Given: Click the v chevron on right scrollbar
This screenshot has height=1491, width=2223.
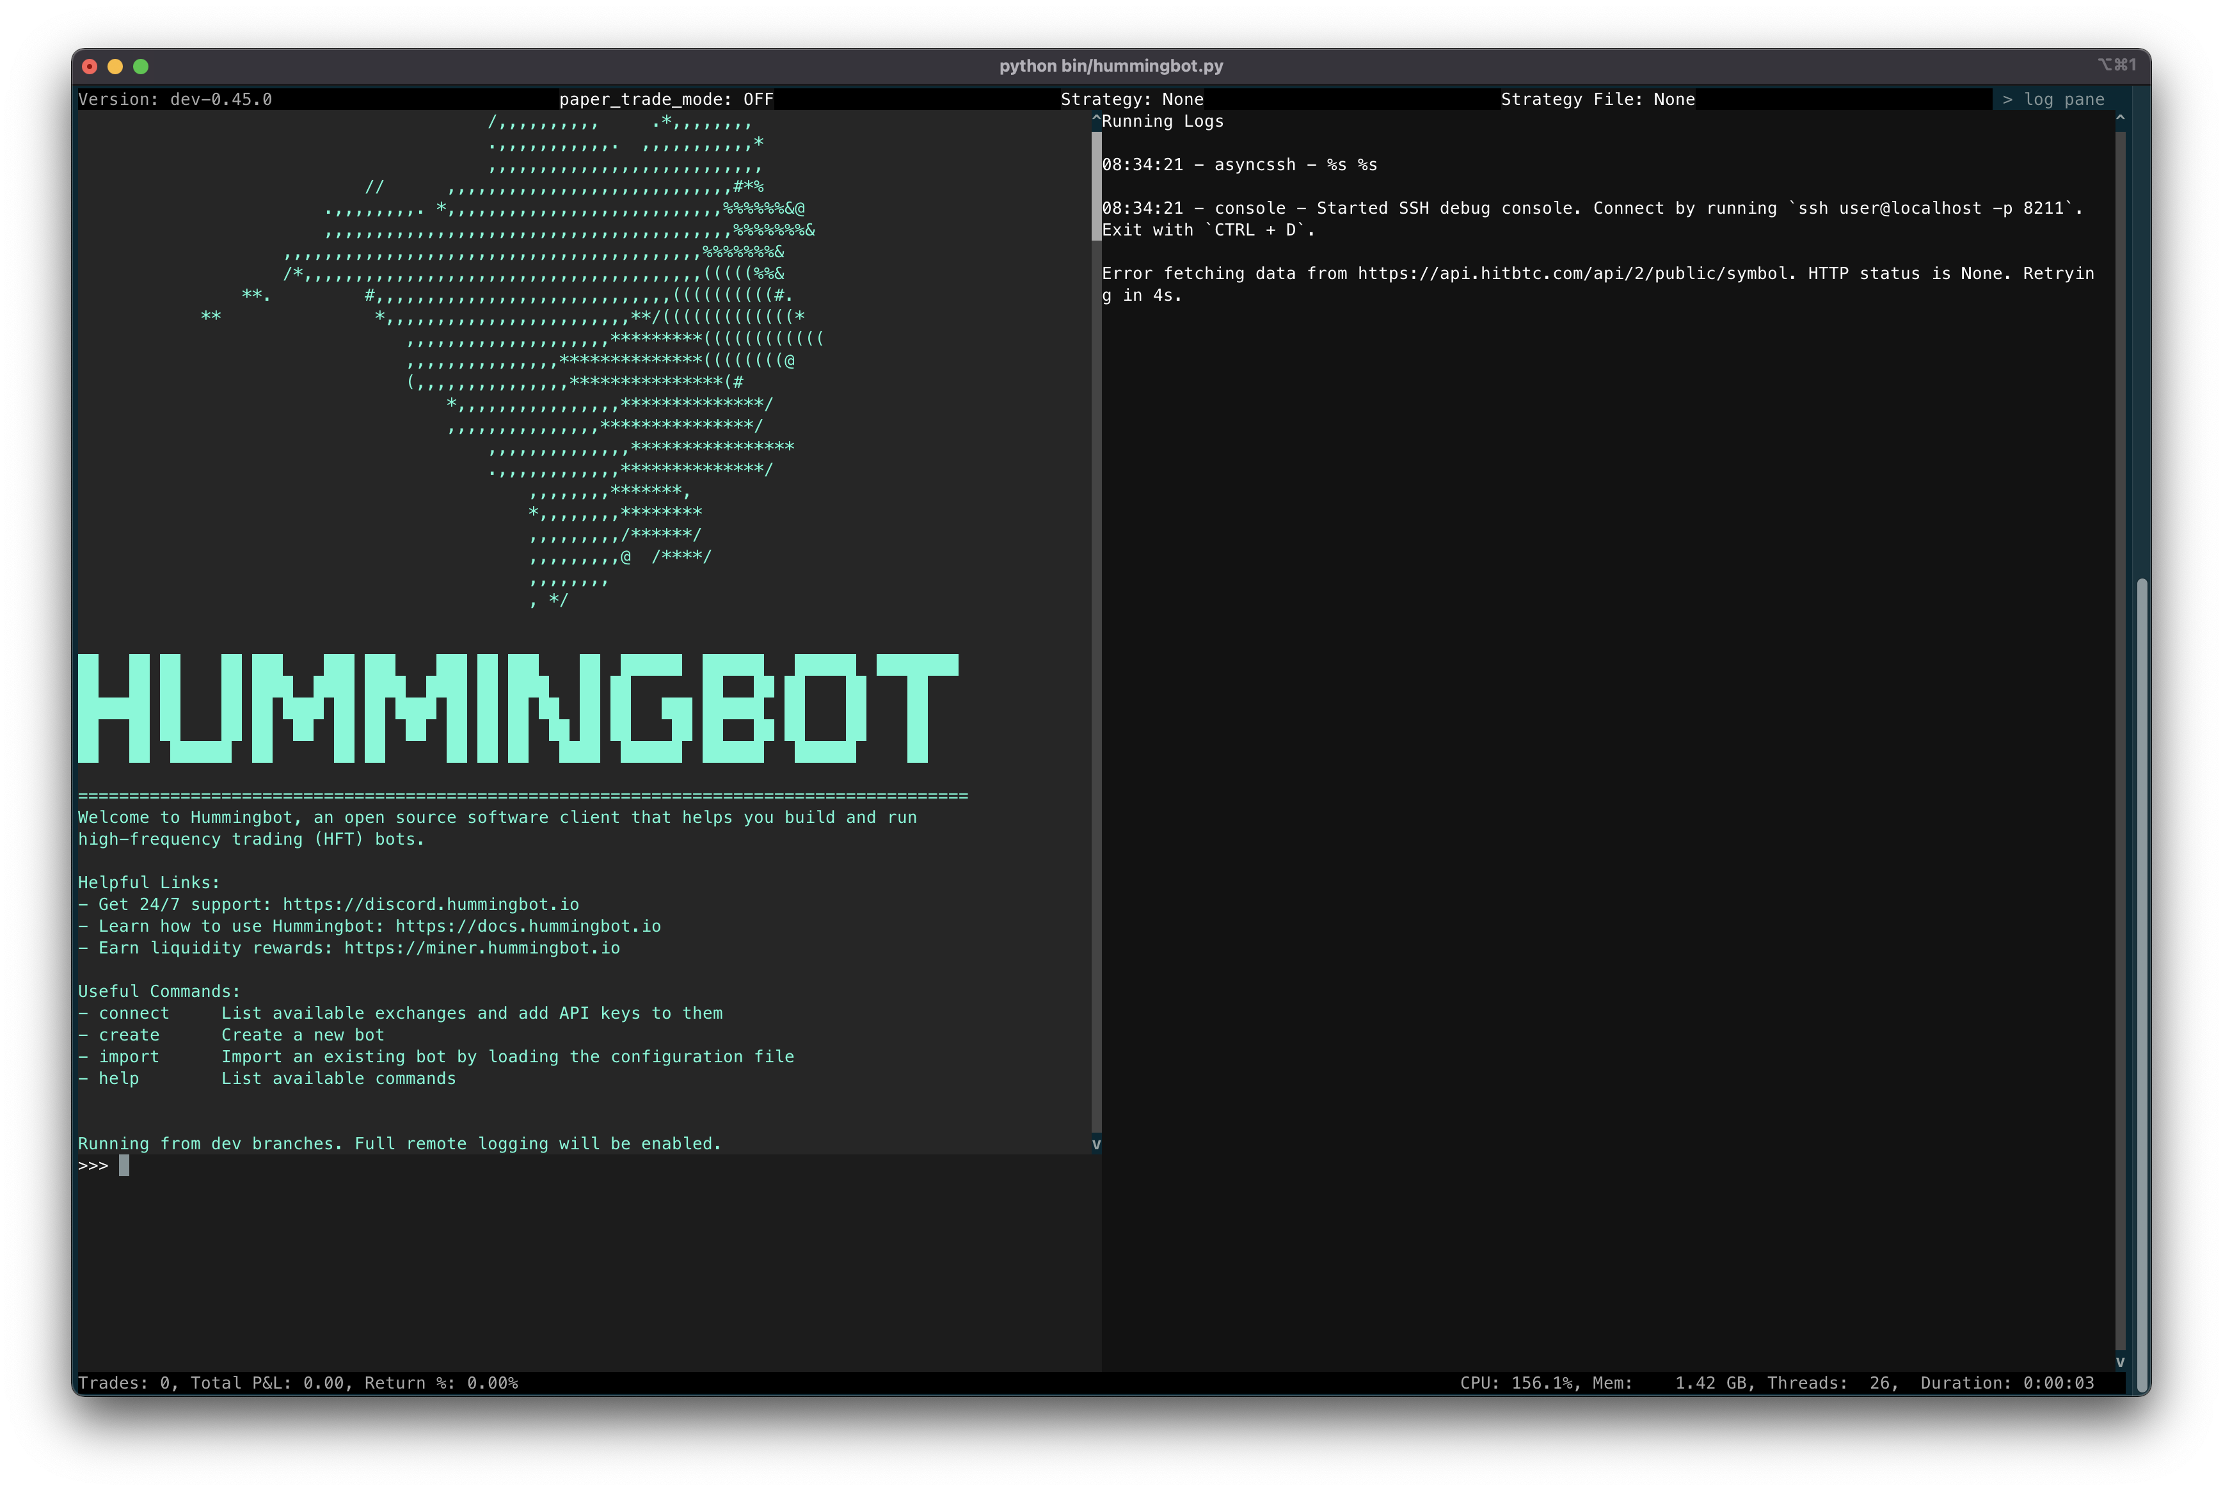Looking at the screenshot, I should tap(2121, 1362).
